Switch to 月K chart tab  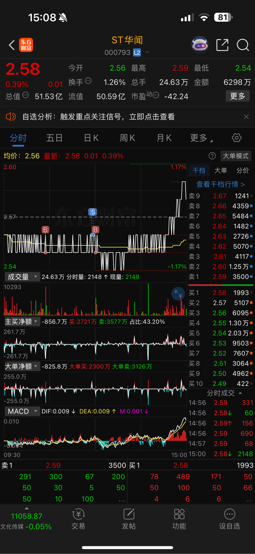pos(164,138)
